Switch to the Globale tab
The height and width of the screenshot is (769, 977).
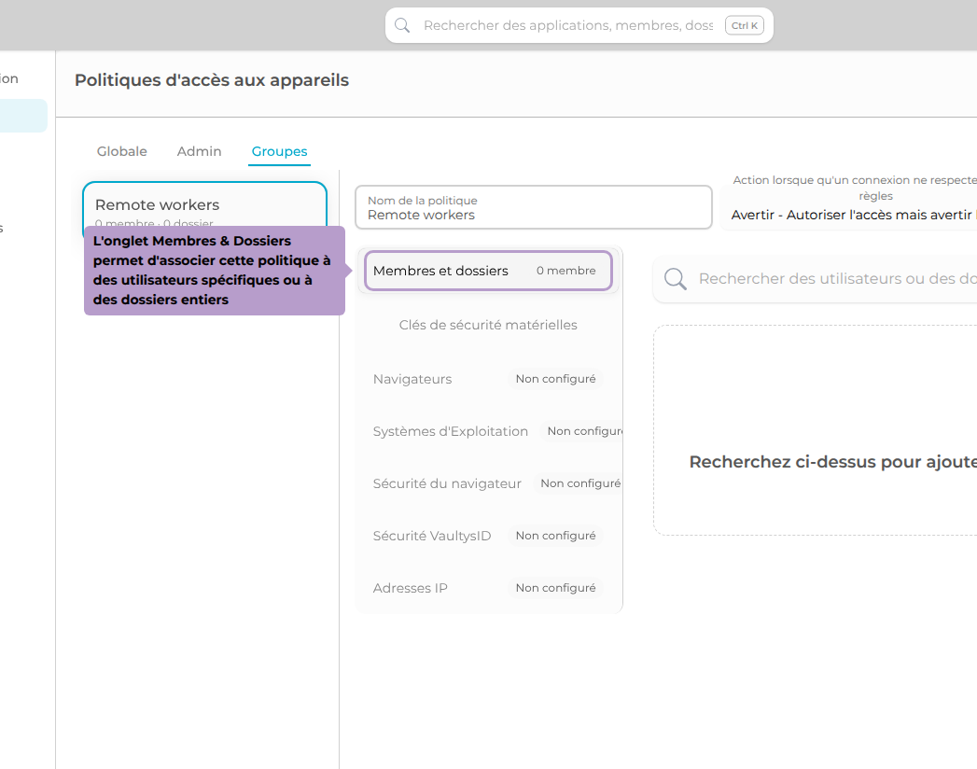tap(122, 151)
